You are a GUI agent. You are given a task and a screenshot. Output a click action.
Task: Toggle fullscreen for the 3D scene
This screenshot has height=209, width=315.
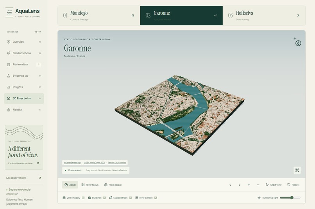(297, 170)
